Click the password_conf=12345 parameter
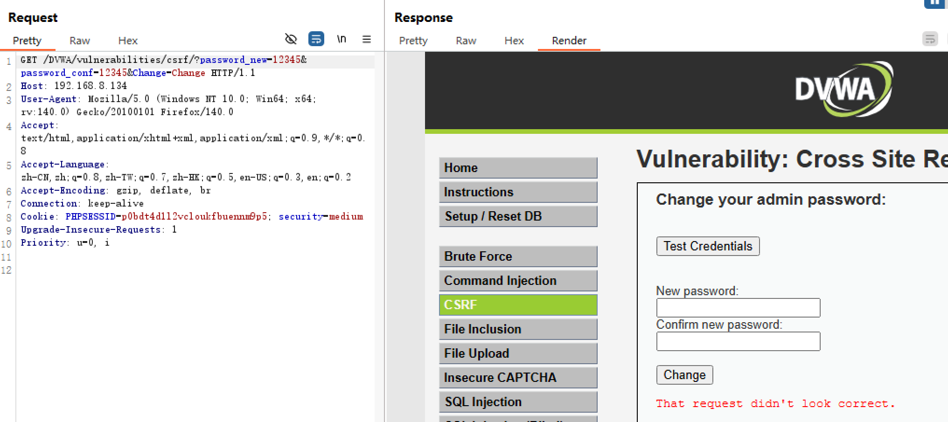The image size is (948, 422). (74, 73)
